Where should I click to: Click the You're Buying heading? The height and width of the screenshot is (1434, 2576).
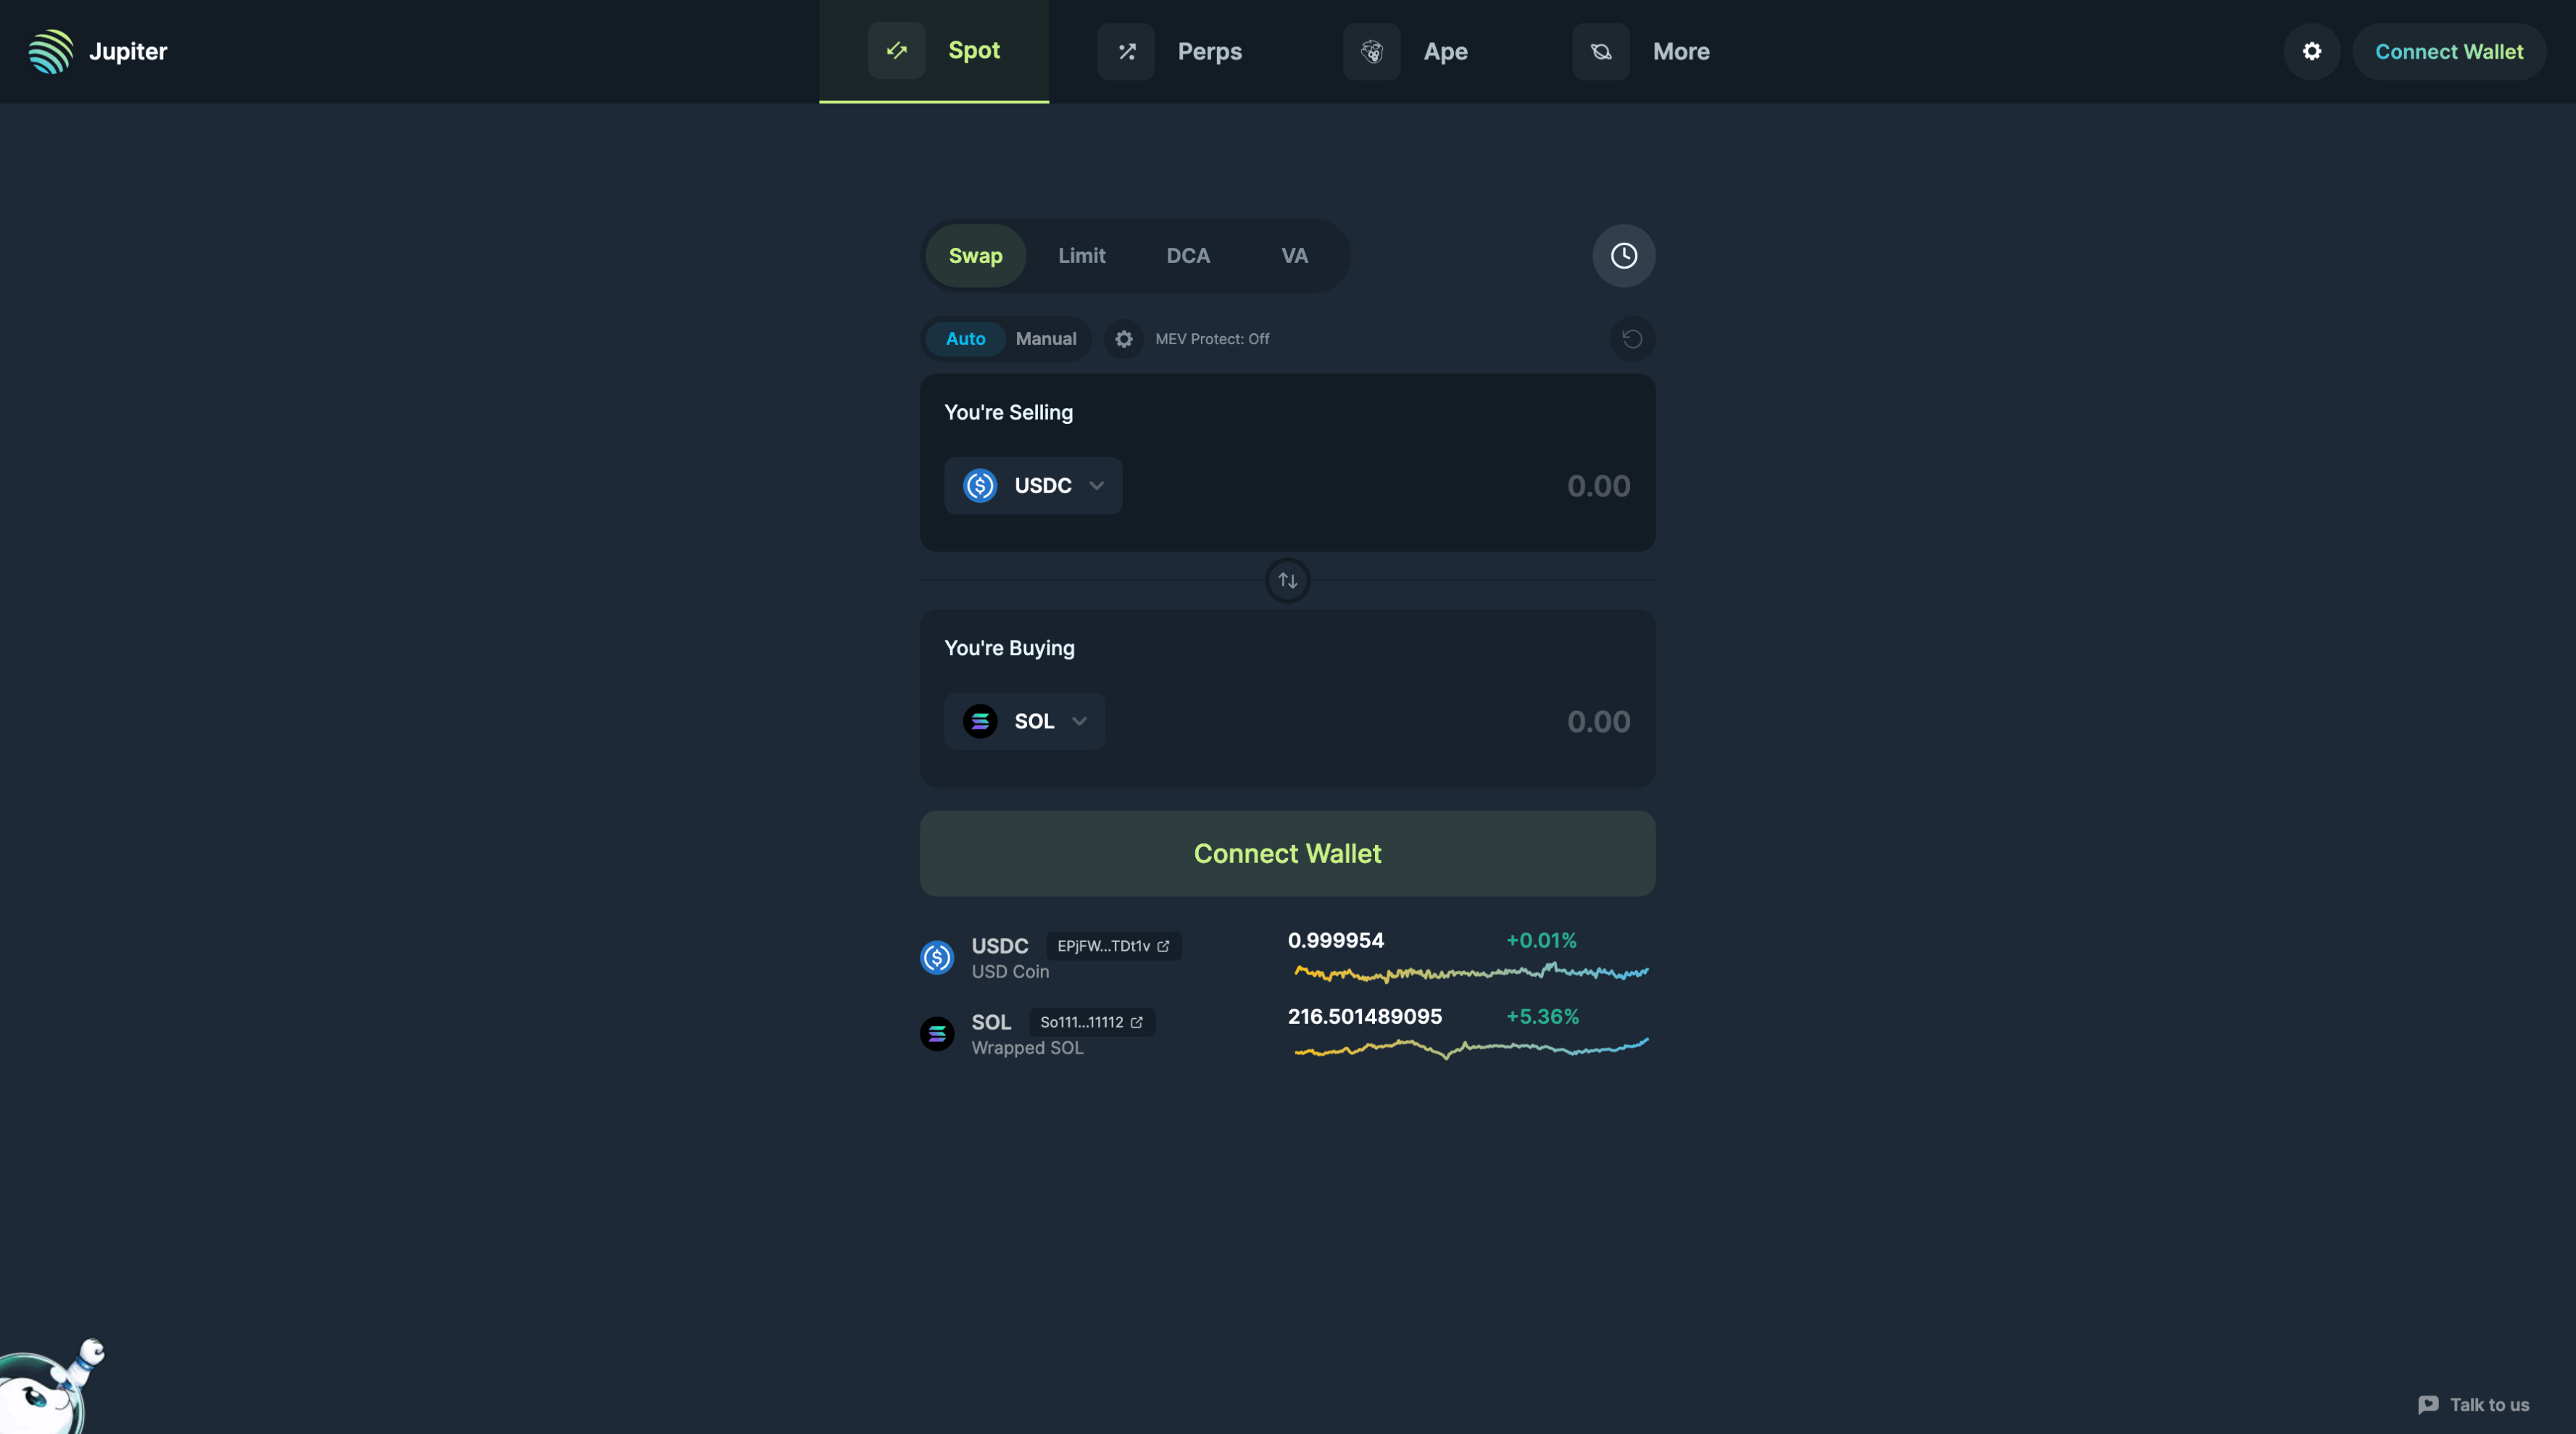click(1009, 648)
